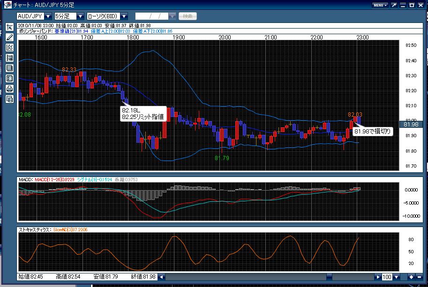Click the MACD[12-26] indicator label
428x287 pixels.
coord(54,180)
